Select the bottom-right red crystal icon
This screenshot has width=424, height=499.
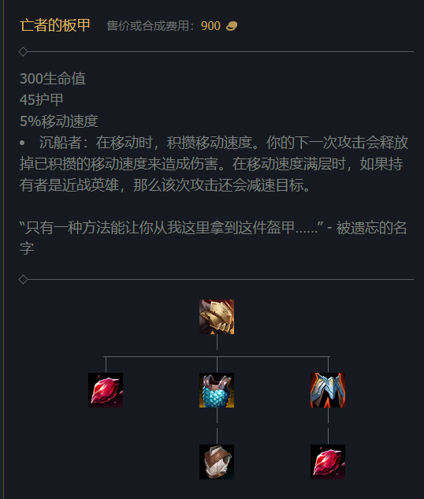[328, 462]
